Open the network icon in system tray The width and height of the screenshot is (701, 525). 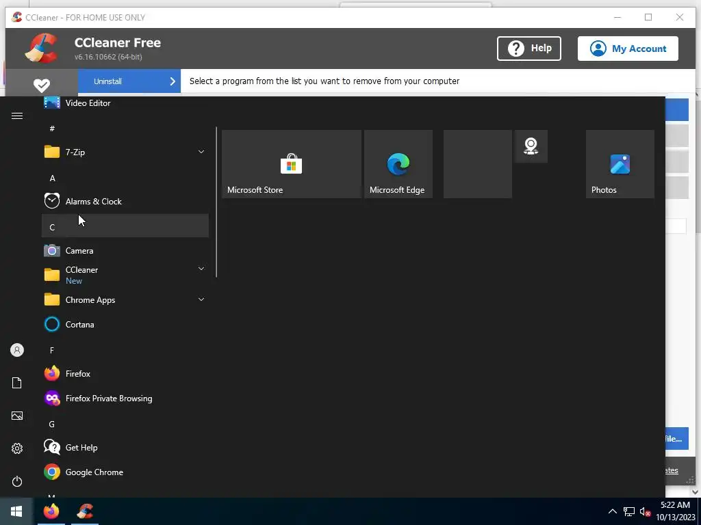pyautogui.click(x=629, y=511)
